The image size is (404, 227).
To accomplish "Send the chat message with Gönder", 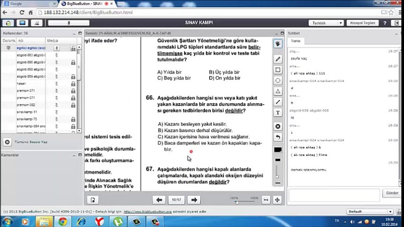I will (392, 193).
